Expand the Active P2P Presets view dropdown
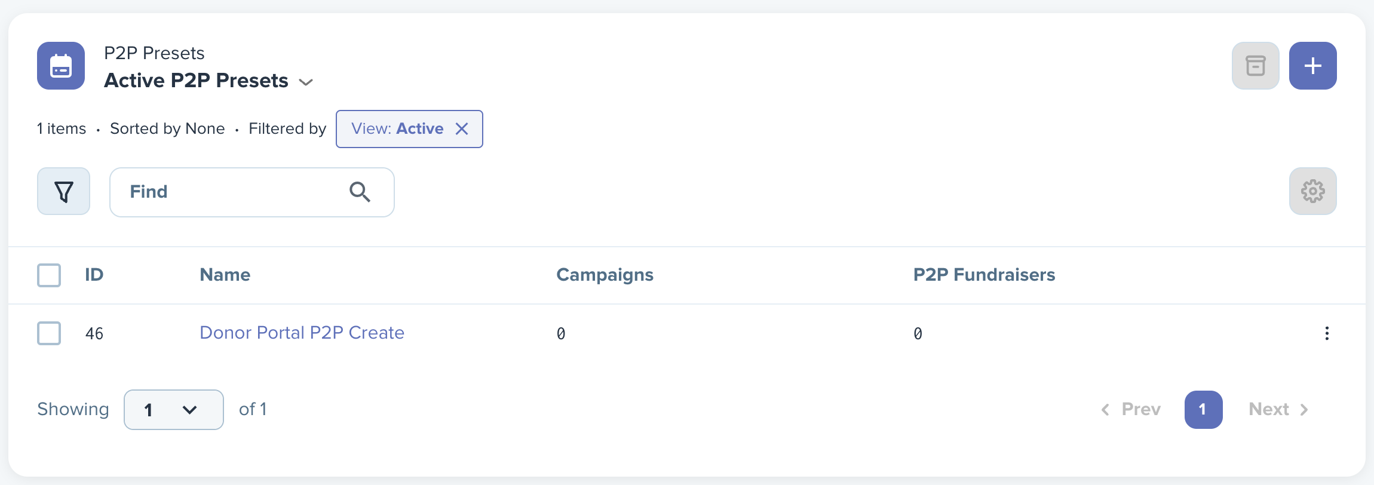This screenshot has height=485, width=1374. pos(306,82)
